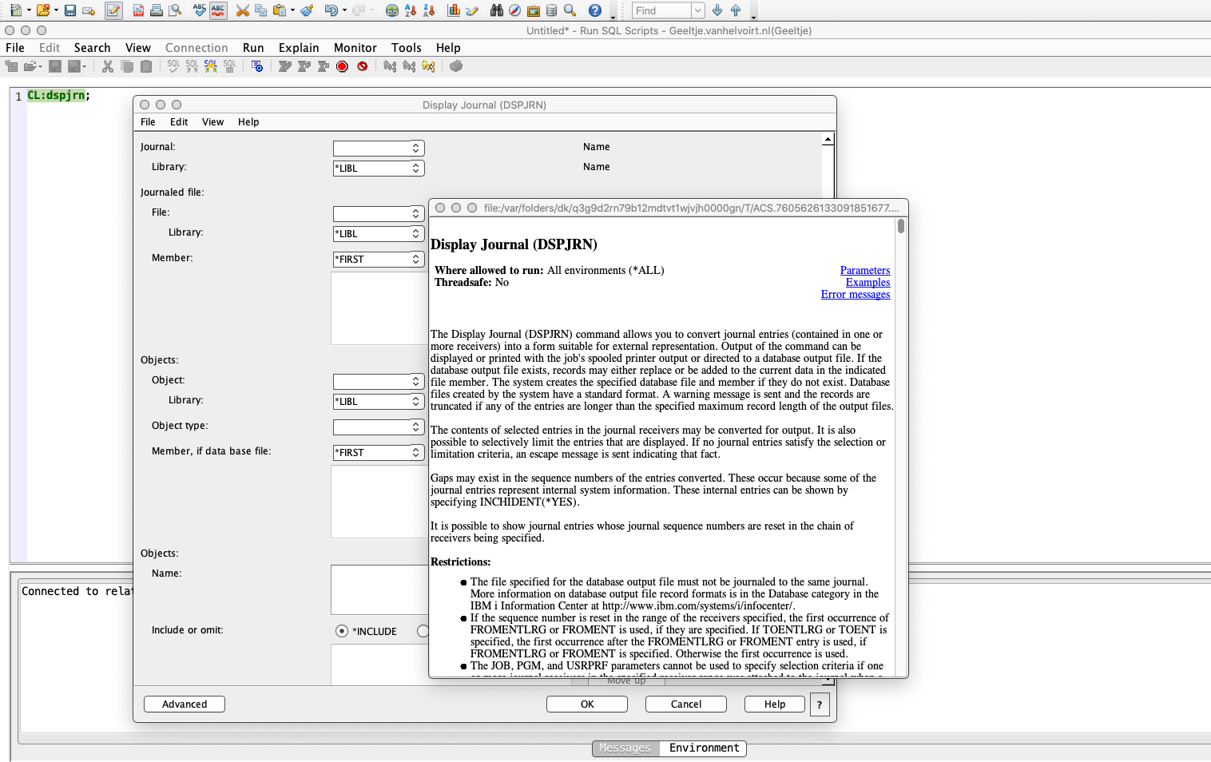
Task: Toggle the auto spellcheck ABC icon
Action: [x=217, y=10]
